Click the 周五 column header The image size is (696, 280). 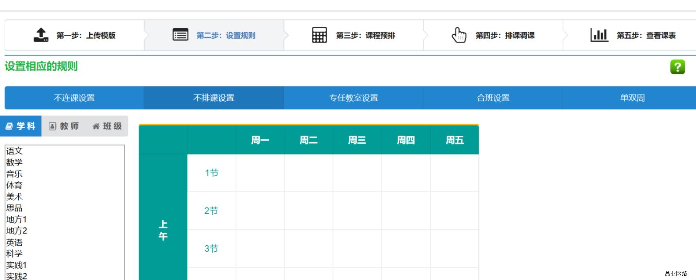point(455,140)
